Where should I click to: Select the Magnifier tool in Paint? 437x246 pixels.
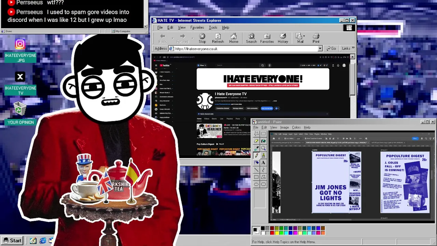point(263,148)
